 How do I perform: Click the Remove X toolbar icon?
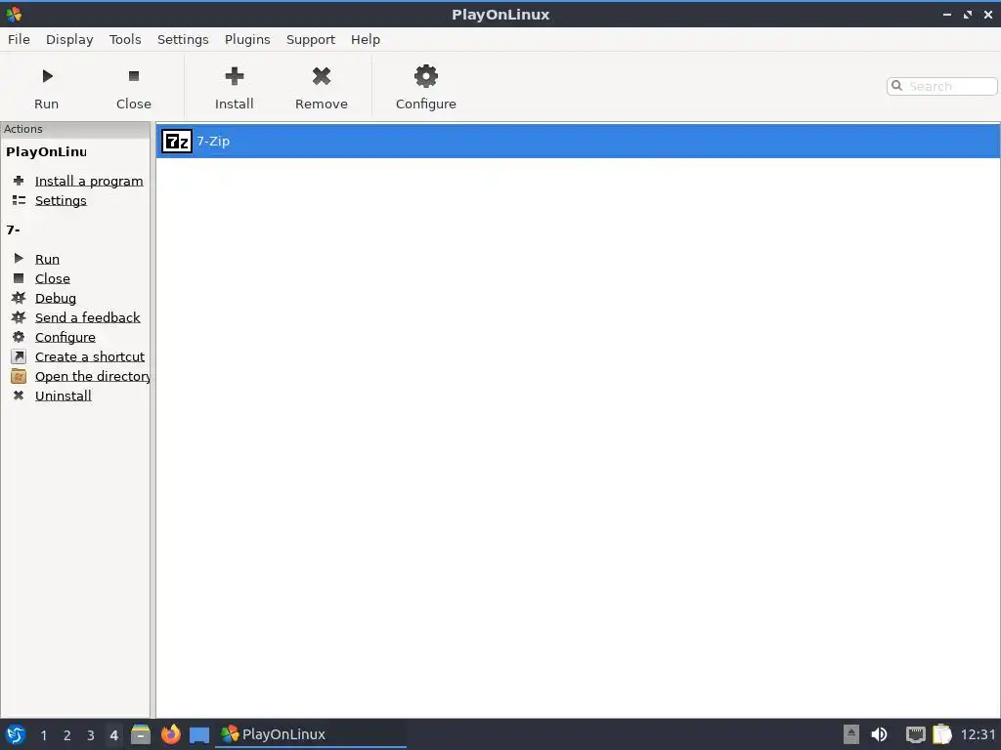[321, 76]
